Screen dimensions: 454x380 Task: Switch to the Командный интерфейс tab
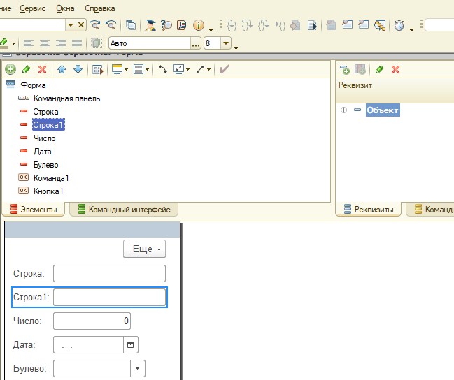coord(124,209)
